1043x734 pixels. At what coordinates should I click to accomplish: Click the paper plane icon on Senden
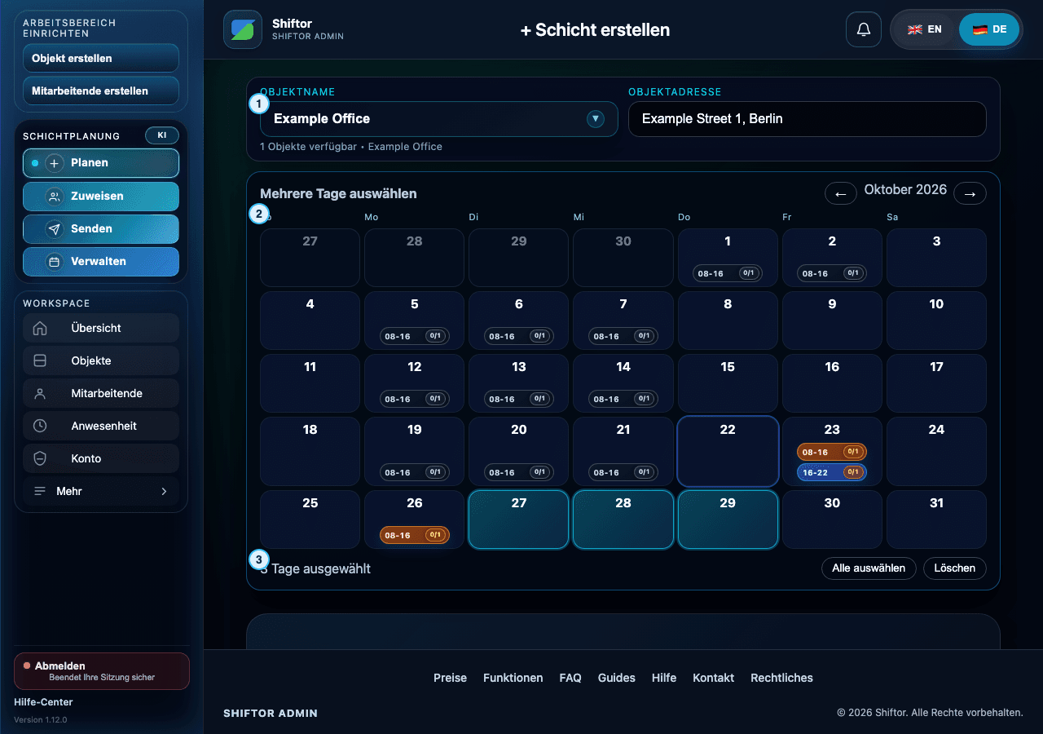click(x=55, y=229)
